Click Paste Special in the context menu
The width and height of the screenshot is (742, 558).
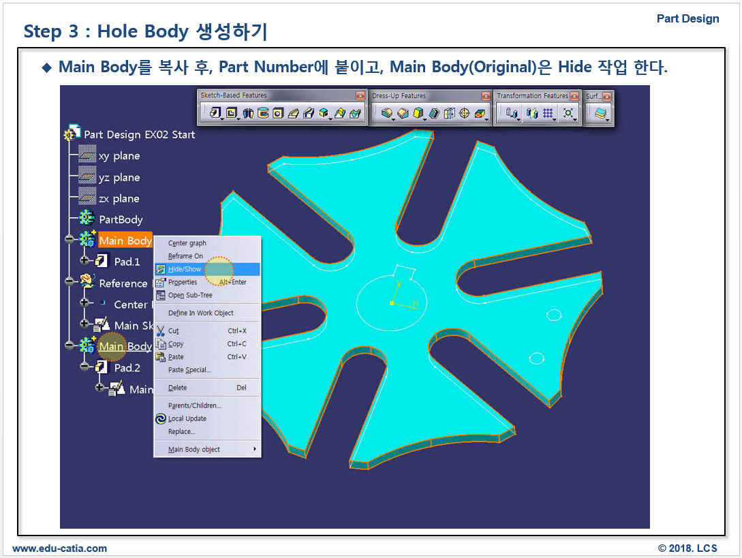pos(189,370)
